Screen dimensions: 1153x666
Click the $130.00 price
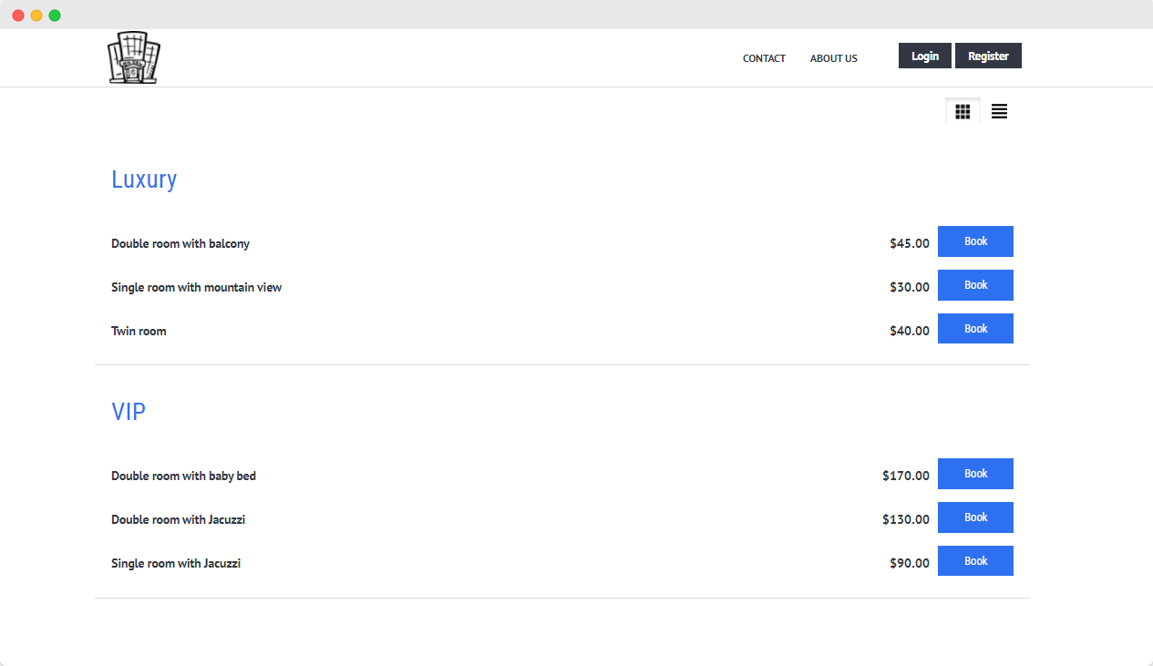coord(906,520)
